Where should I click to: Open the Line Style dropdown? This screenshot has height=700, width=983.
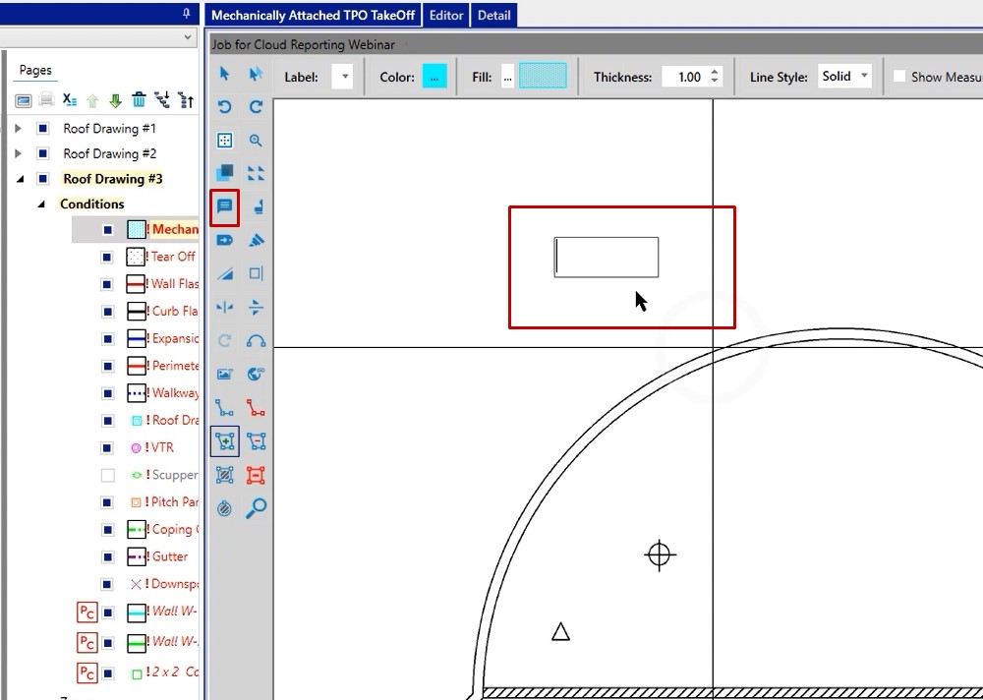tap(844, 77)
